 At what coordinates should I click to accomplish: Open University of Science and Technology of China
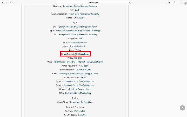78,74
